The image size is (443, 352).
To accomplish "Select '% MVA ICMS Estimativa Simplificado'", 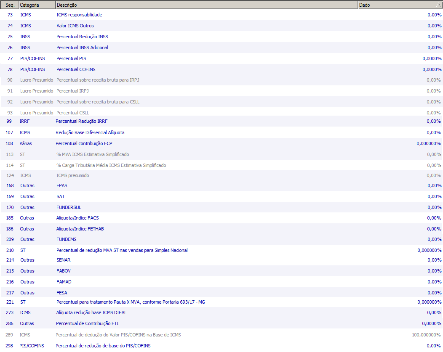I will tap(221, 155).
